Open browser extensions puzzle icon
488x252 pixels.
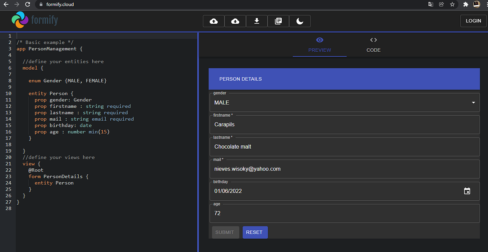point(466,4)
